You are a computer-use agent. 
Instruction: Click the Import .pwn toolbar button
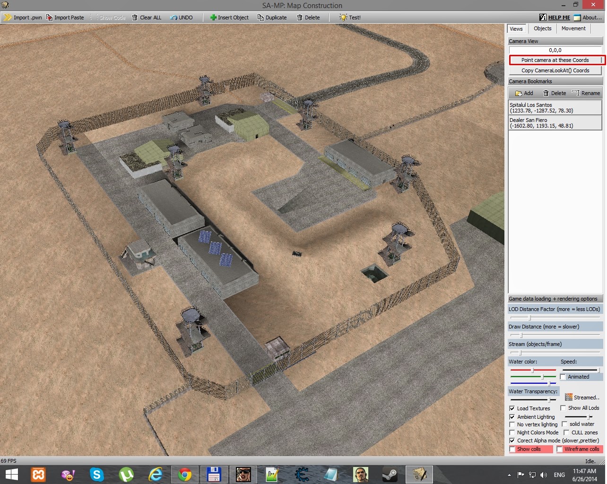(23, 17)
